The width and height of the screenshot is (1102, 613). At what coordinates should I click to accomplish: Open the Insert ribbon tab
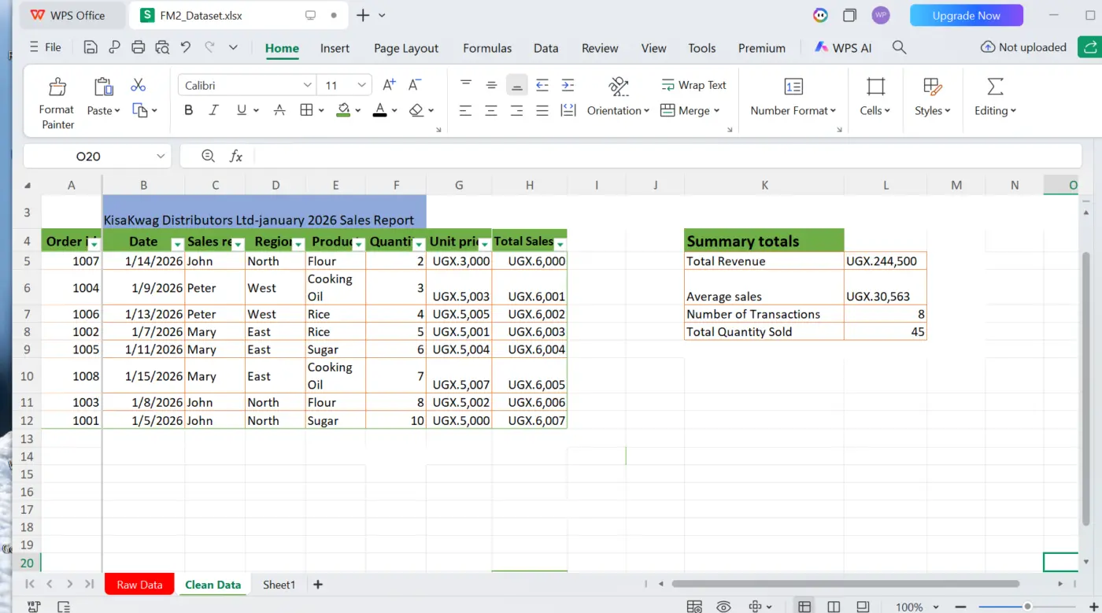click(x=335, y=48)
